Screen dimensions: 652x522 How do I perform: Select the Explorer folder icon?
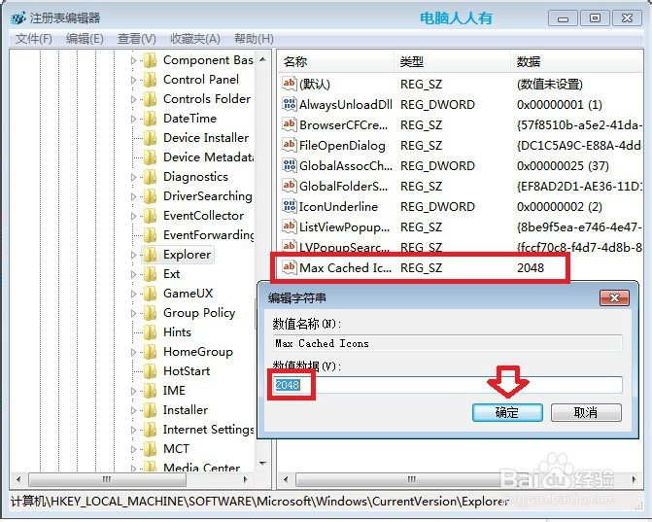[x=150, y=255]
